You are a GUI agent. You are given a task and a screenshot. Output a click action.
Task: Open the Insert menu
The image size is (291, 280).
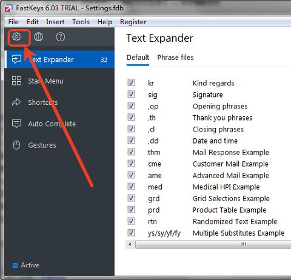[55, 22]
